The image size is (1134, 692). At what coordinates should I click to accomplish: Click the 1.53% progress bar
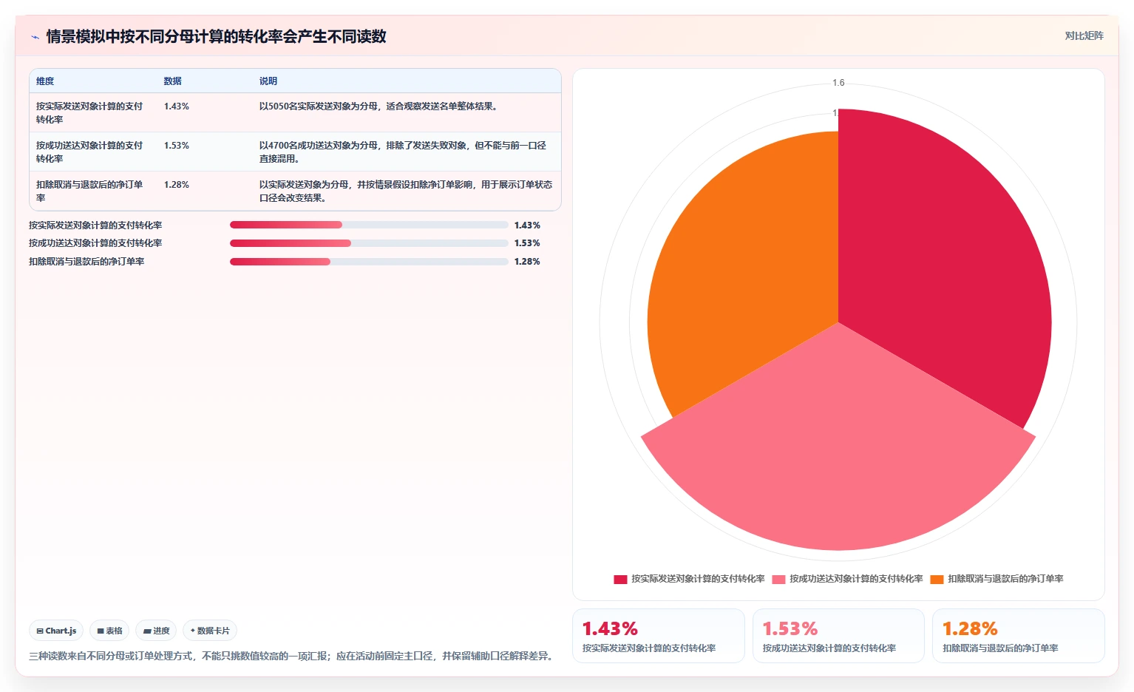(369, 243)
